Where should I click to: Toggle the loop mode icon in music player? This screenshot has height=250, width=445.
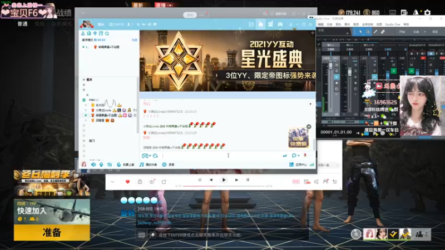pos(200,180)
